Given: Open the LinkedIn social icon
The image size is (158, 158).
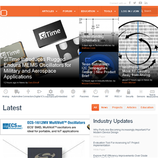Looking at the screenshot, I should point(146,3).
